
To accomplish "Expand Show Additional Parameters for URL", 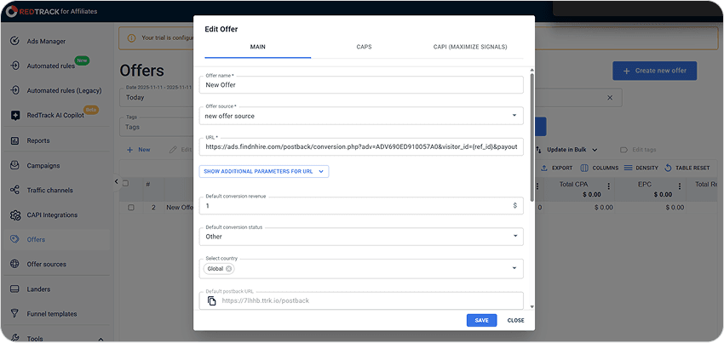I will [263, 171].
